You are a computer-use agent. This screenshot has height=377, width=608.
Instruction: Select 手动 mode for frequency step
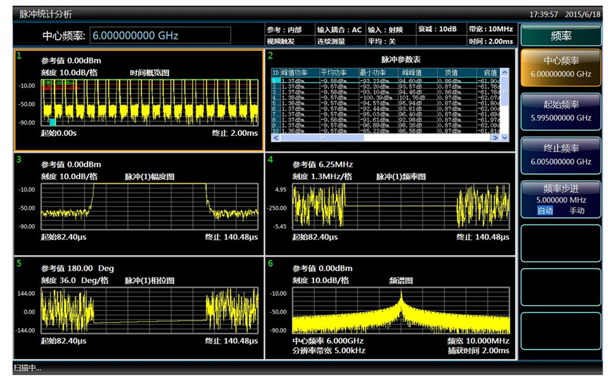577,211
